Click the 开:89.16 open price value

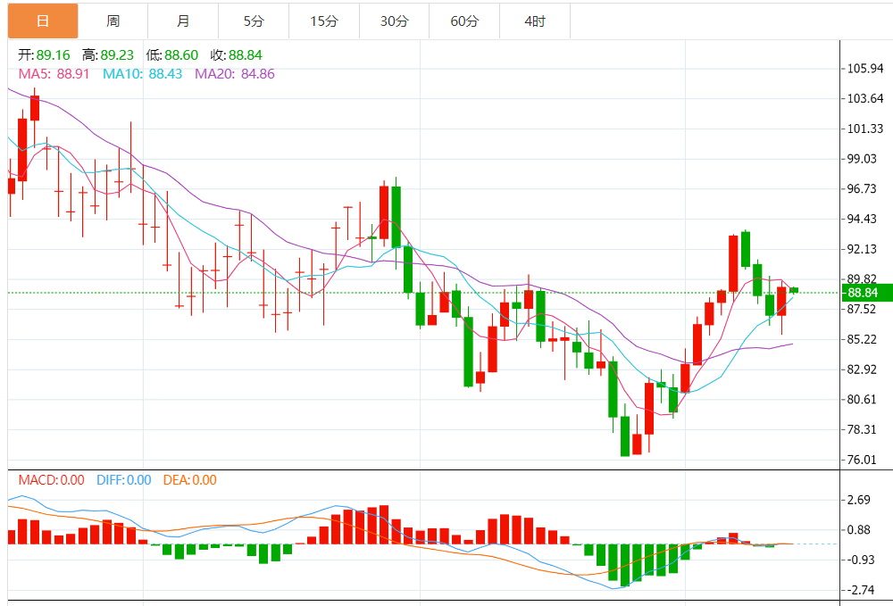(44, 55)
